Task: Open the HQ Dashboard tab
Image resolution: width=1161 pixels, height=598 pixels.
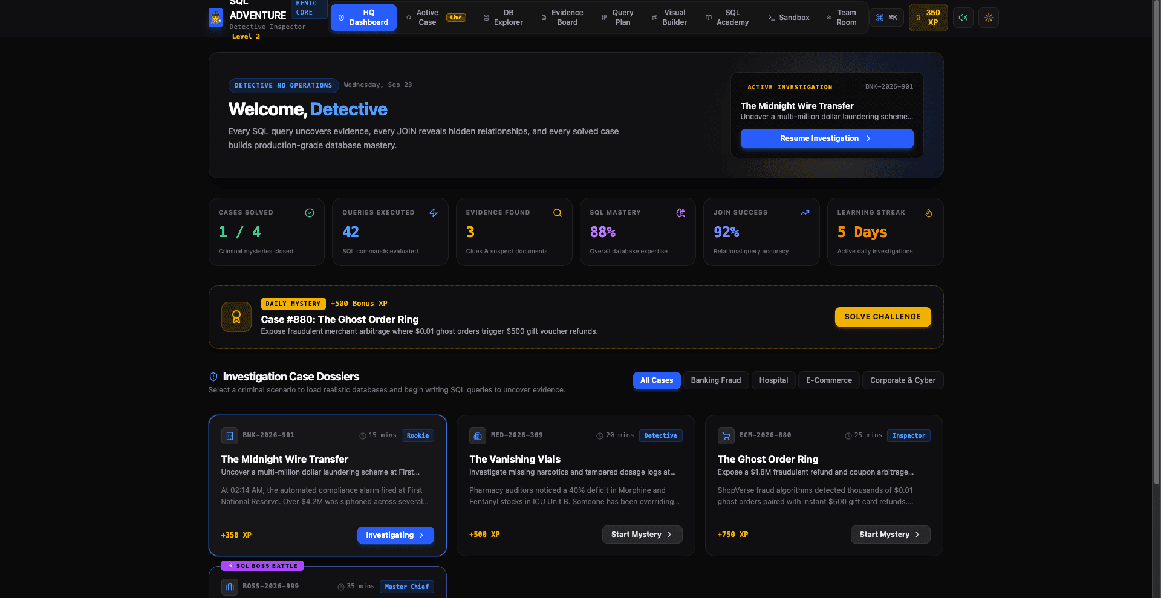Action: tap(363, 18)
